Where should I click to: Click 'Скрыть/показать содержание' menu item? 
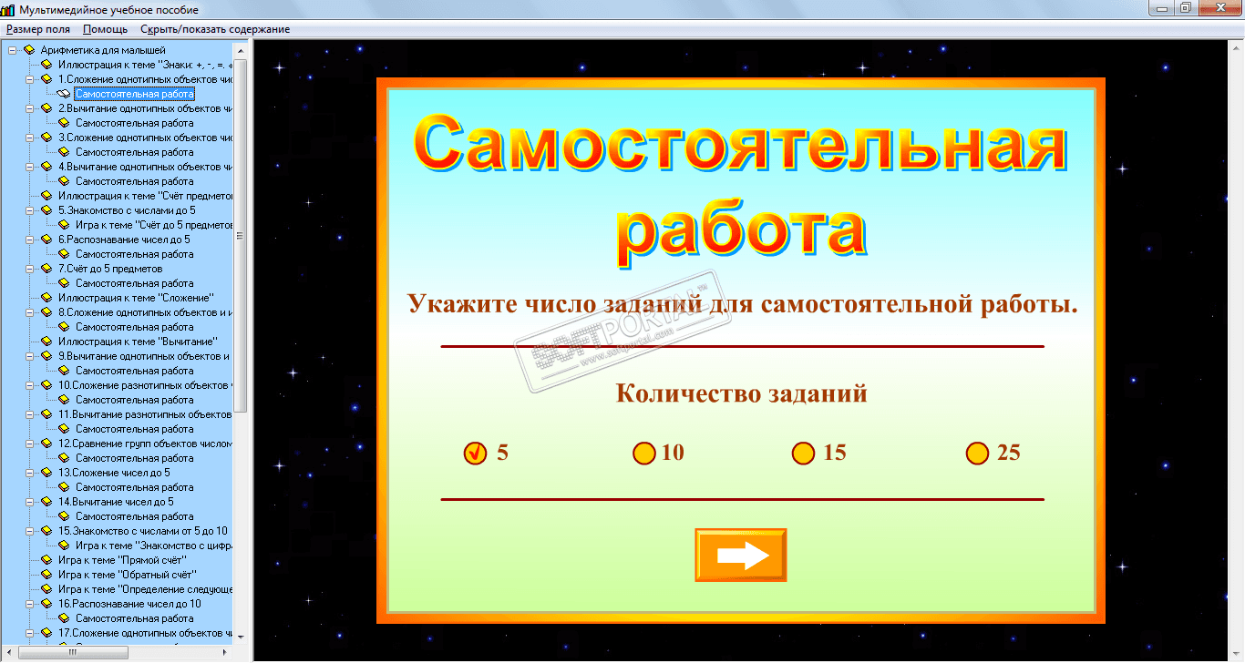[215, 29]
